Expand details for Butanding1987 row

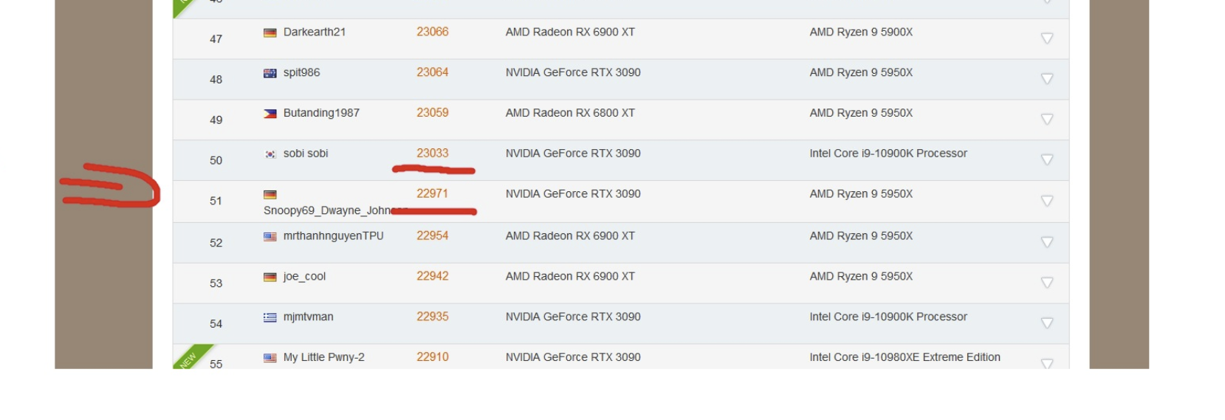pos(1046,120)
